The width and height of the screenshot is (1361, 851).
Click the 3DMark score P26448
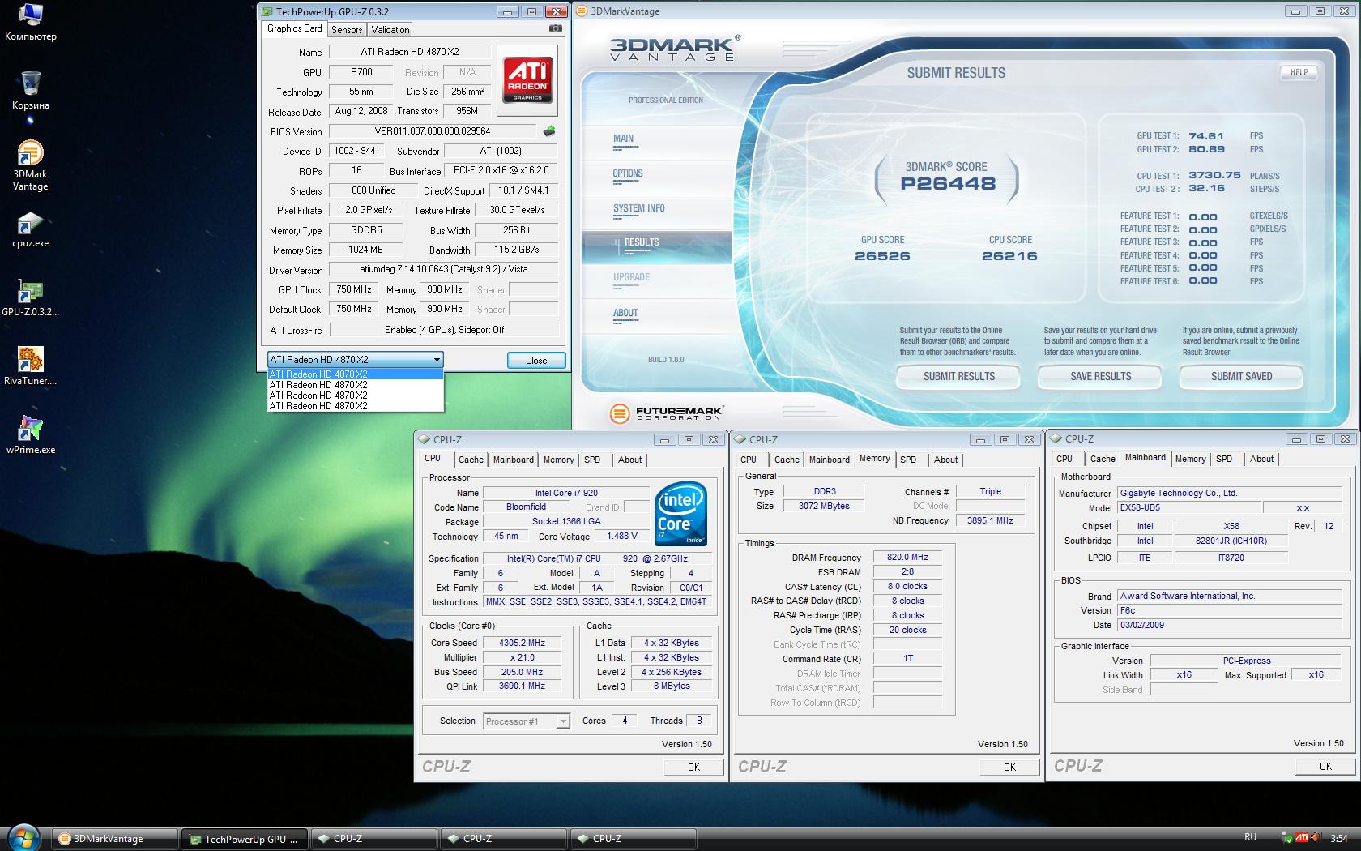coord(948,183)
